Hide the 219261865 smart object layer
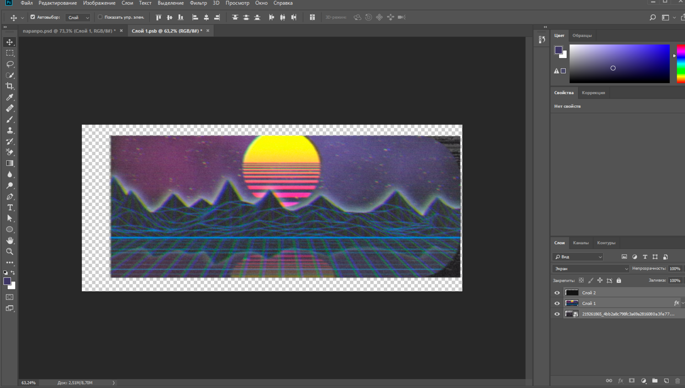 557,314
